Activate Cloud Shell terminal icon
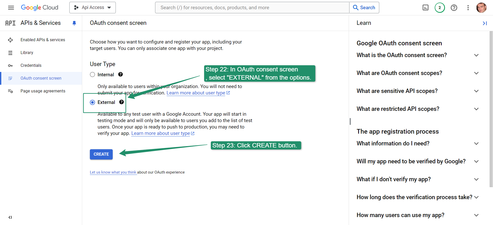This screenshot has height=225, width=493. (425, 8)
